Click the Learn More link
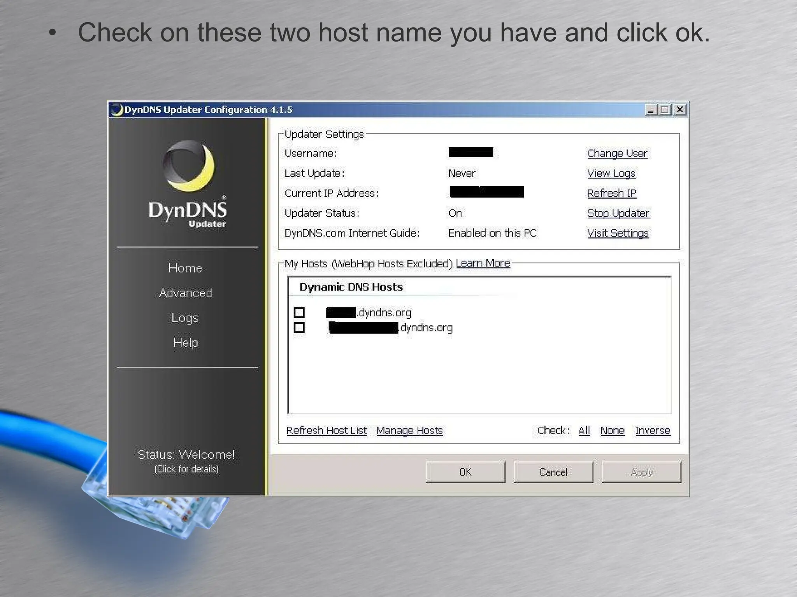Screen dimensions: 797x597 click(483, 263)
